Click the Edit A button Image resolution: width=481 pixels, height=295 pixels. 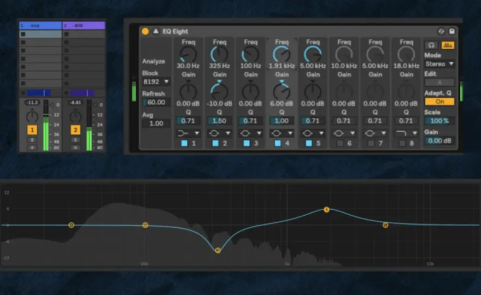pyautogui.click(x=439, y=82)
